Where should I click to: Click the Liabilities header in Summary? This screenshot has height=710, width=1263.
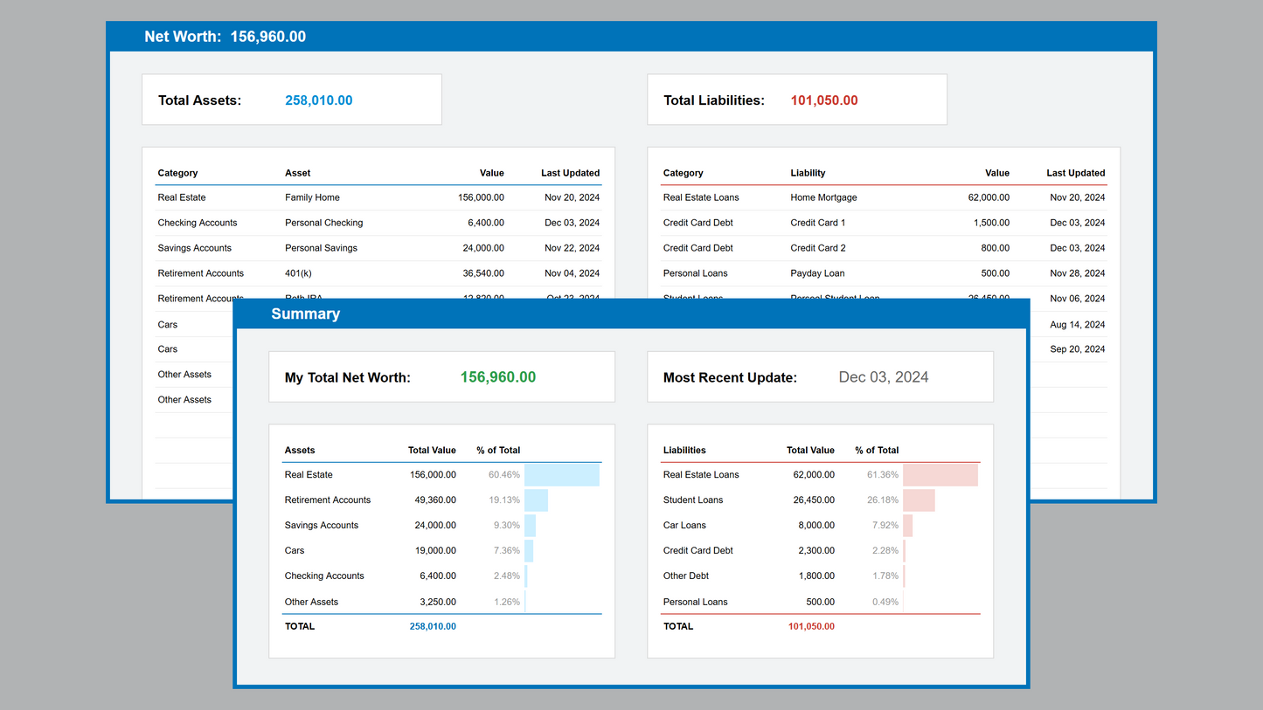(x=684, y=451)
